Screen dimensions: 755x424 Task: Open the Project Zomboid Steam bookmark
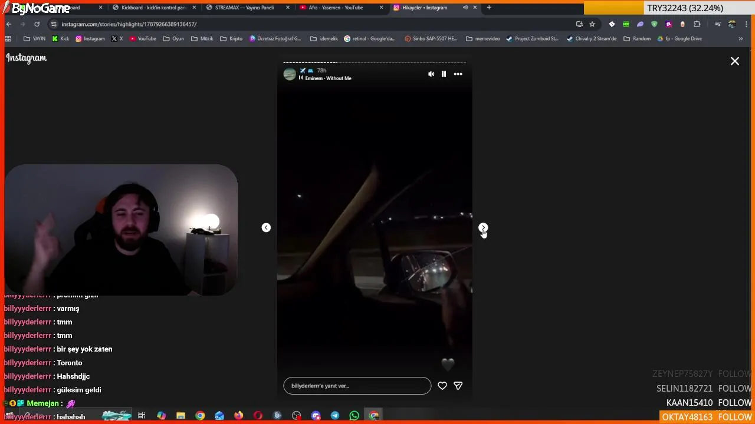point(532,39)
